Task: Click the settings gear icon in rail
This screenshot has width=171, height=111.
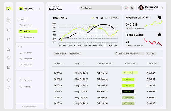Action: click(9, 80)
